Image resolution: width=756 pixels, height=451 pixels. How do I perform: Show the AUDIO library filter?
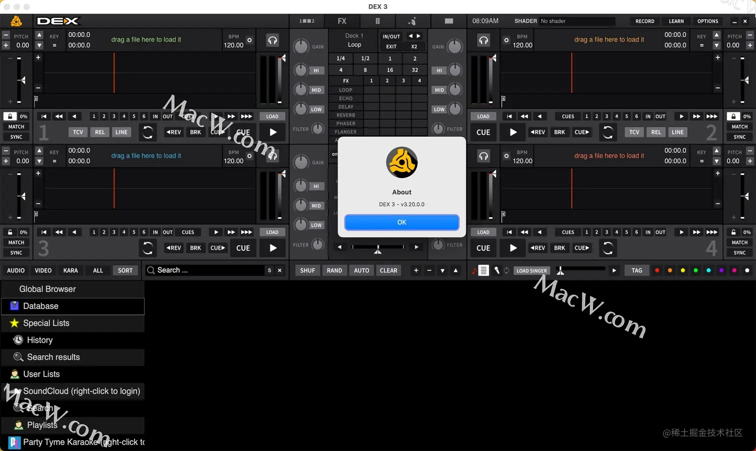click(x=15, y=270)
